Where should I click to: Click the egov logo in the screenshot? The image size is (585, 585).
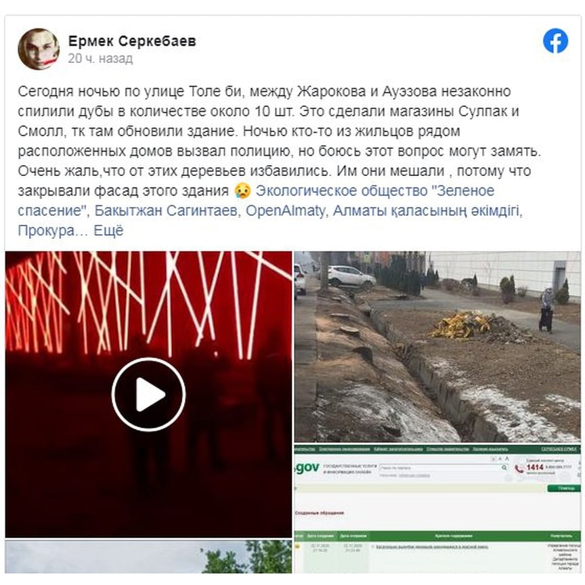[x=307, y=467]
